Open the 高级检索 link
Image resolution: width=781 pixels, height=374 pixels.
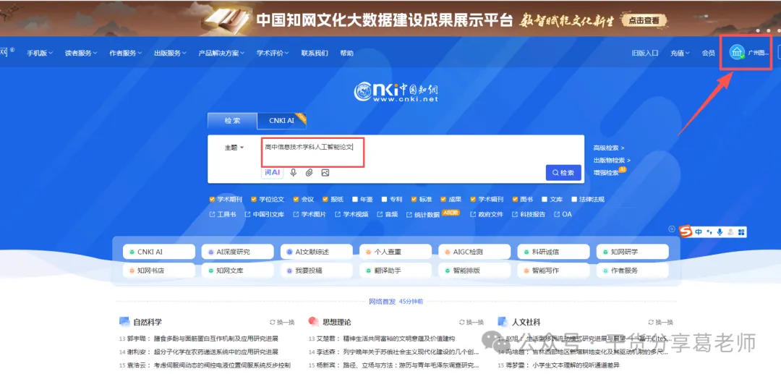609,148
